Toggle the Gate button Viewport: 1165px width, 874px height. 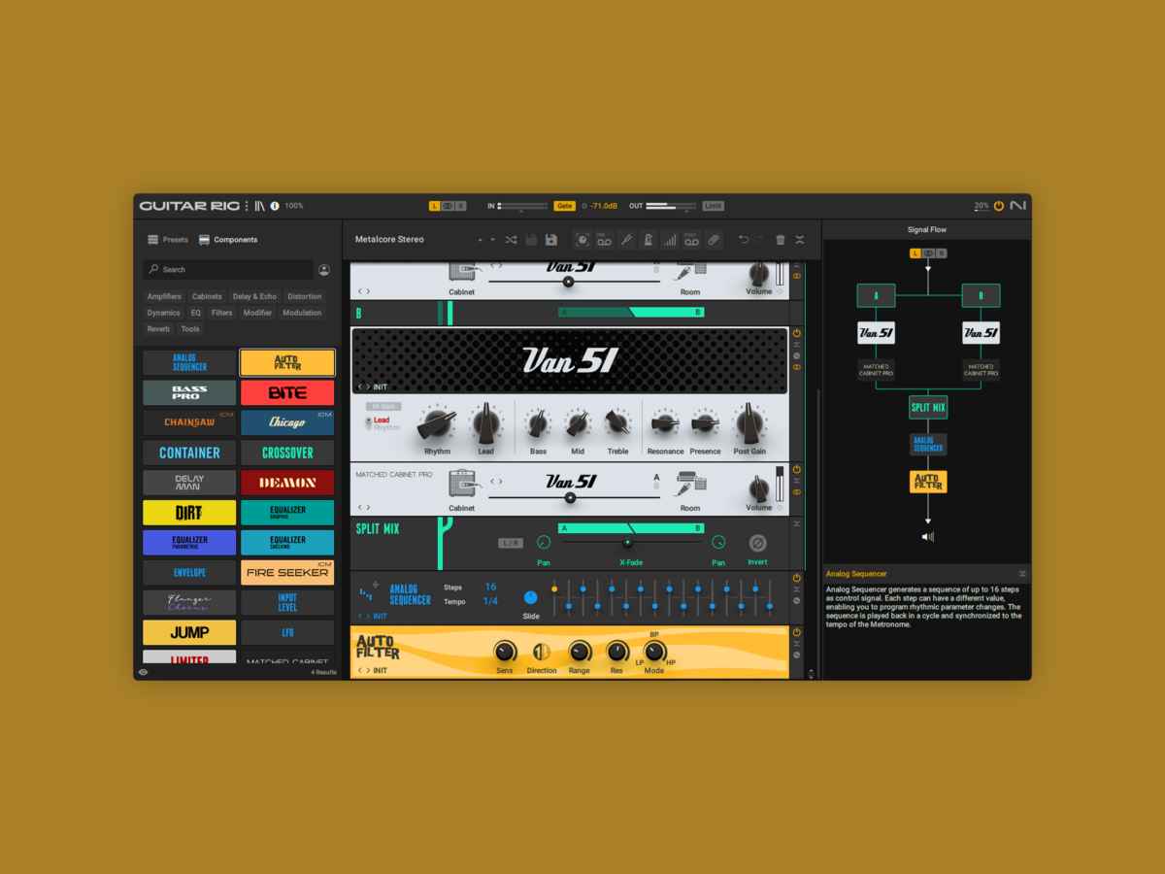[x=564, y=206]
